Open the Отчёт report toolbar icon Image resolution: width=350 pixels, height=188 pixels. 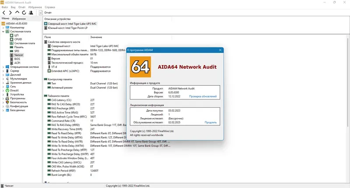tap(41, 13)
